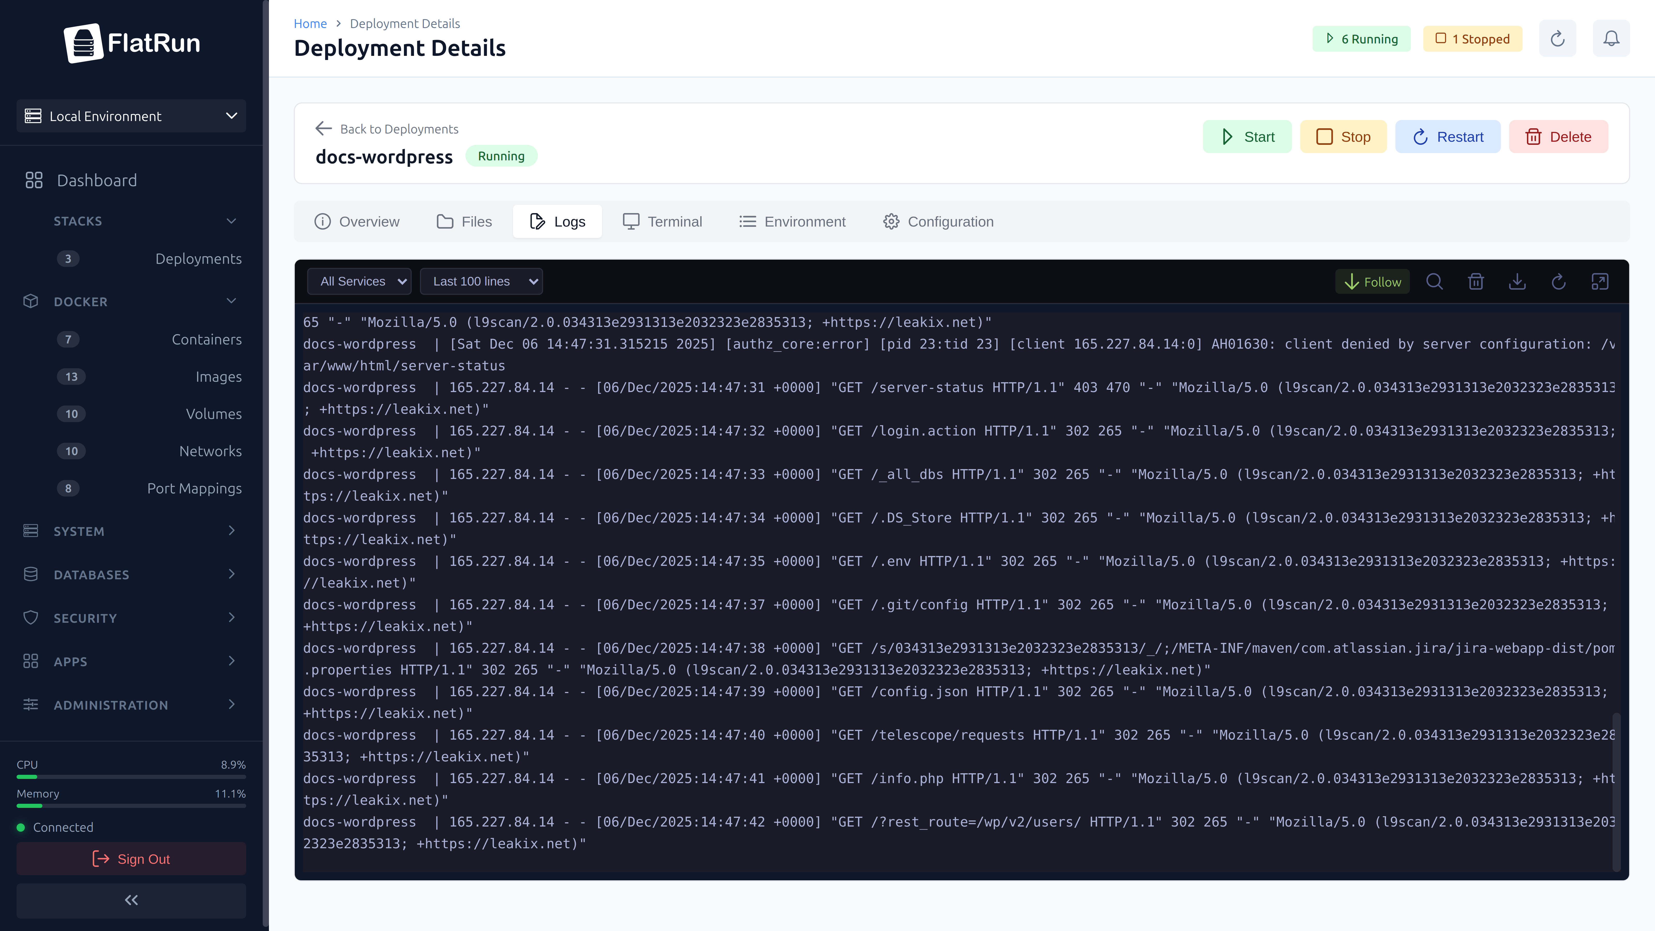The image size is (1655, 931).
Task: Change the Last 100 lines selection
Action: coord(481,281)
